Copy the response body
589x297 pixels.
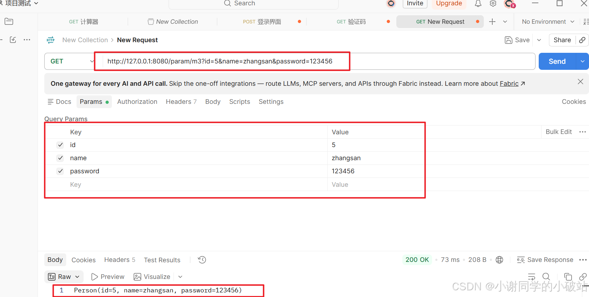click(568, 276)
